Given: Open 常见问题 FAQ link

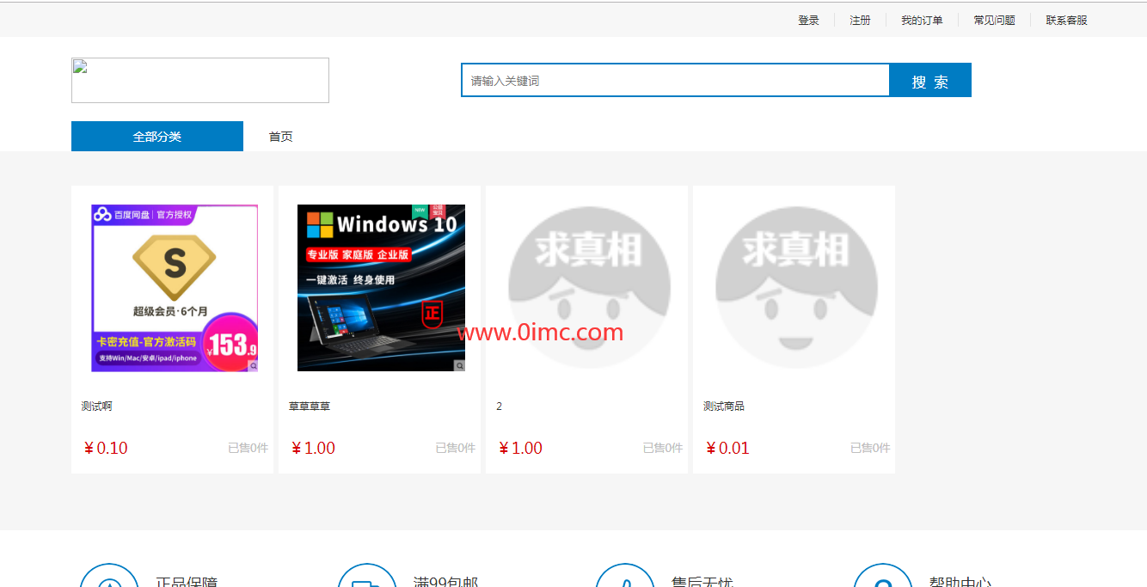Looking at the screenshot, I should tap(994, 21).
